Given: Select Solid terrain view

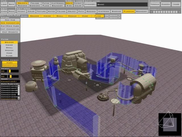Looking at the screenshot, I should tap(69, 3).
